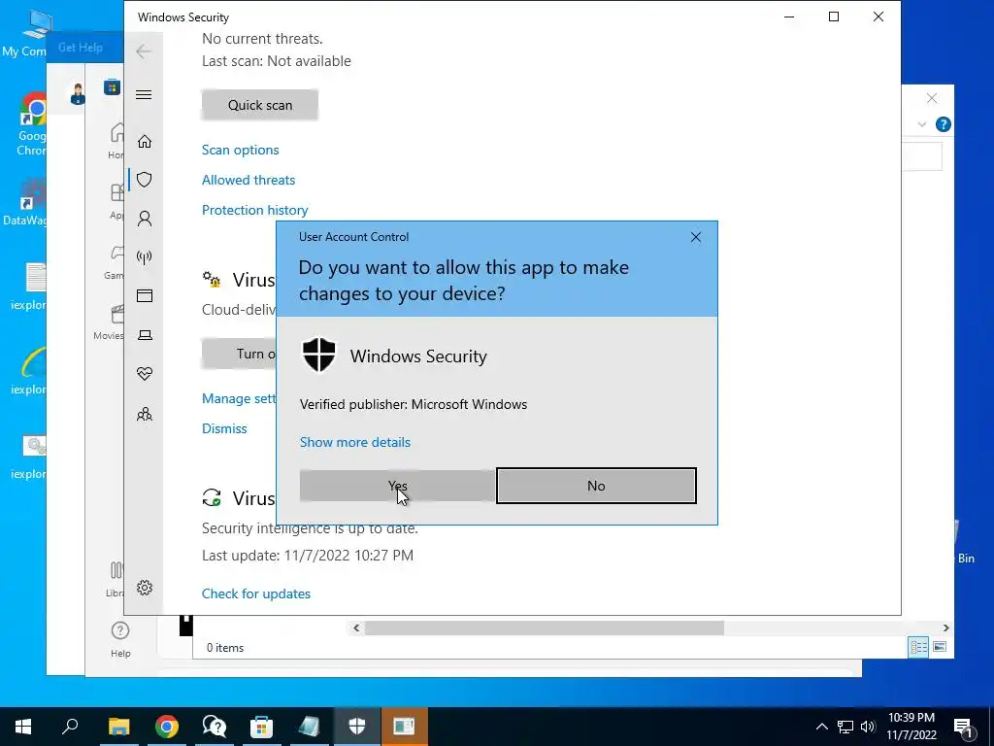Screen dimensions: 994x746
Task: Click the Windows Security shield icon in UAC
Action: tap(318, 356)
